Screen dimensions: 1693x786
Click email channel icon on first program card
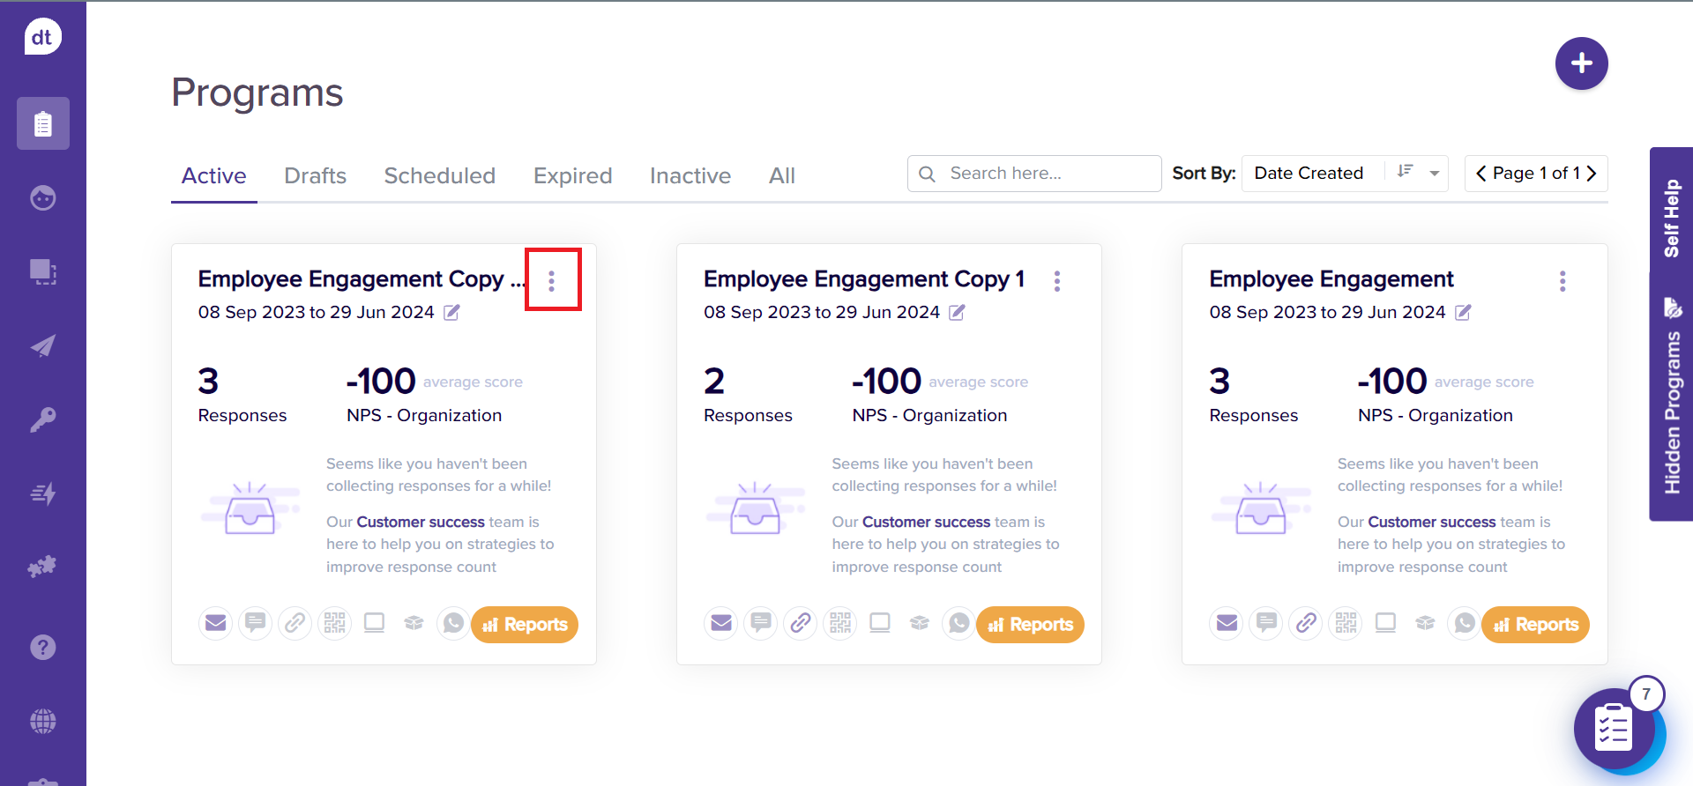[215, 624]
